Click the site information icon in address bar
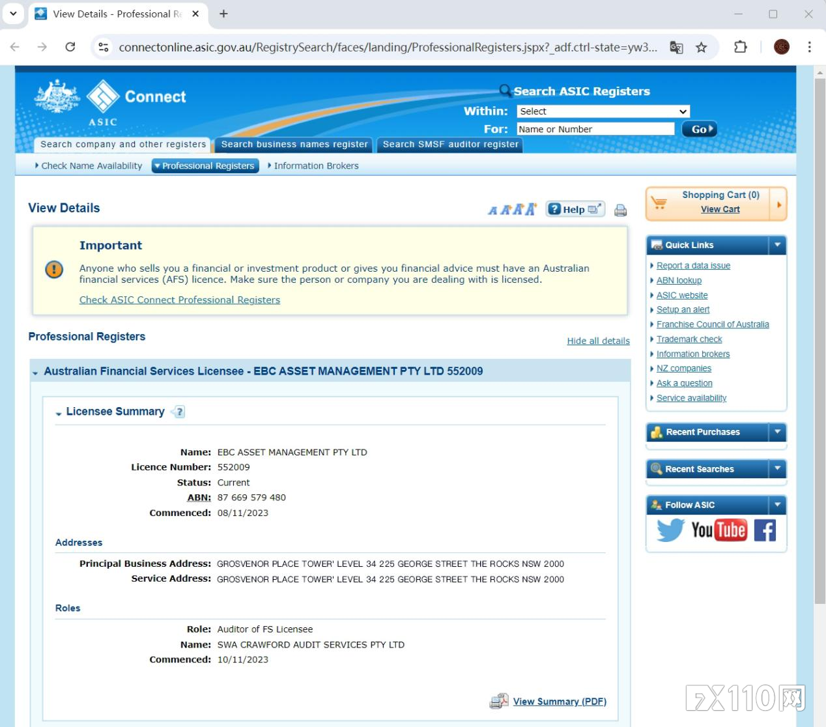The image size is (826, 727). [103, 47]
